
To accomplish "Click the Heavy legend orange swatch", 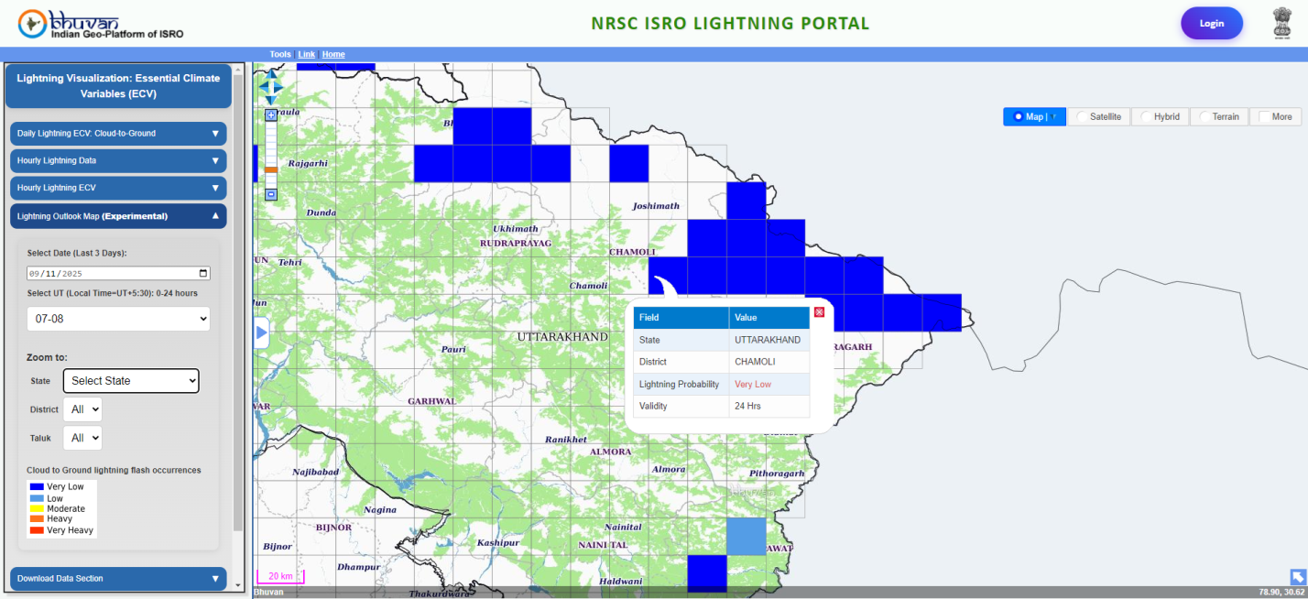I will pyautogui.click(x=37, y=519).
